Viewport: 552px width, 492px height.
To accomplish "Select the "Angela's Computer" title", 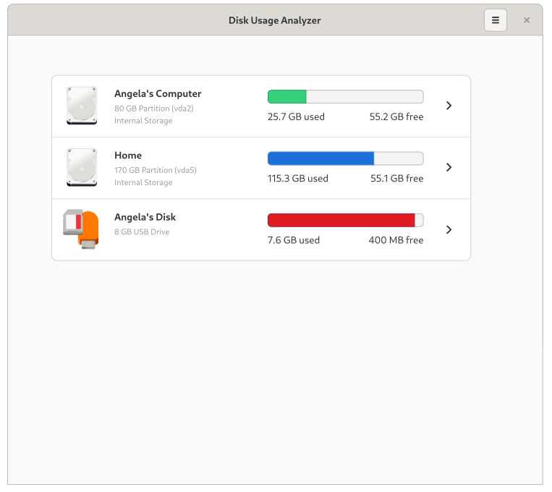I will pyautogui.click(x=158, y=93).
